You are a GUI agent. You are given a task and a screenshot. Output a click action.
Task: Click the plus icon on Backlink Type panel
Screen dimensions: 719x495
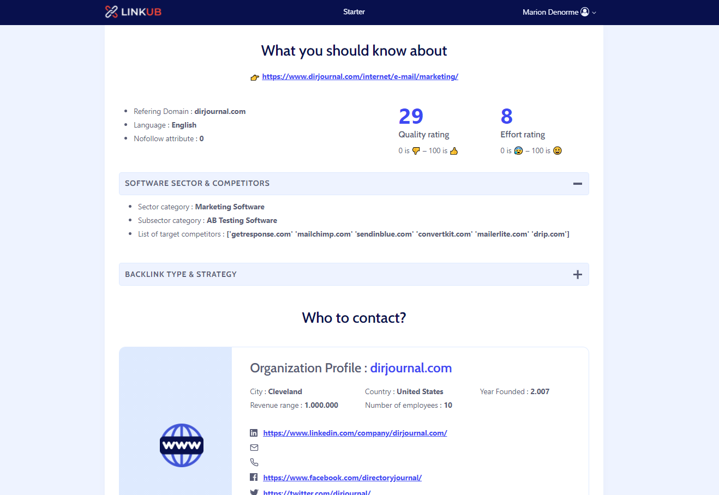578,274
